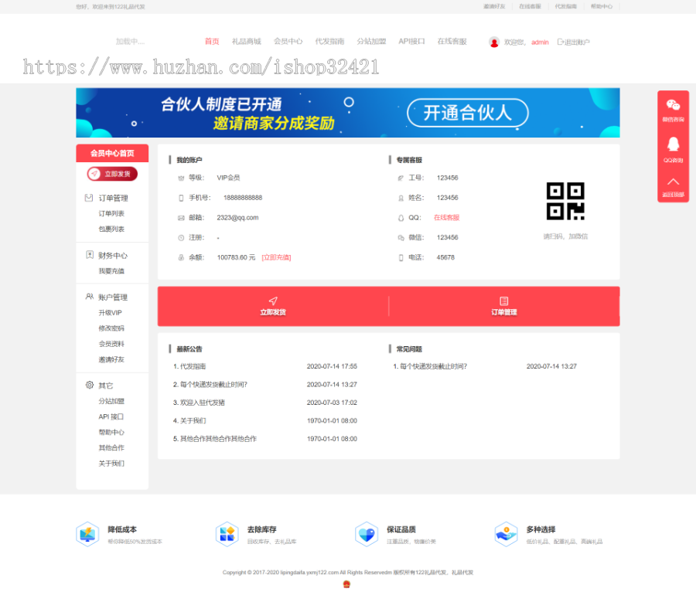
Task: Click the paper plane icon in red bar
Action: click(x=273, y=301)
